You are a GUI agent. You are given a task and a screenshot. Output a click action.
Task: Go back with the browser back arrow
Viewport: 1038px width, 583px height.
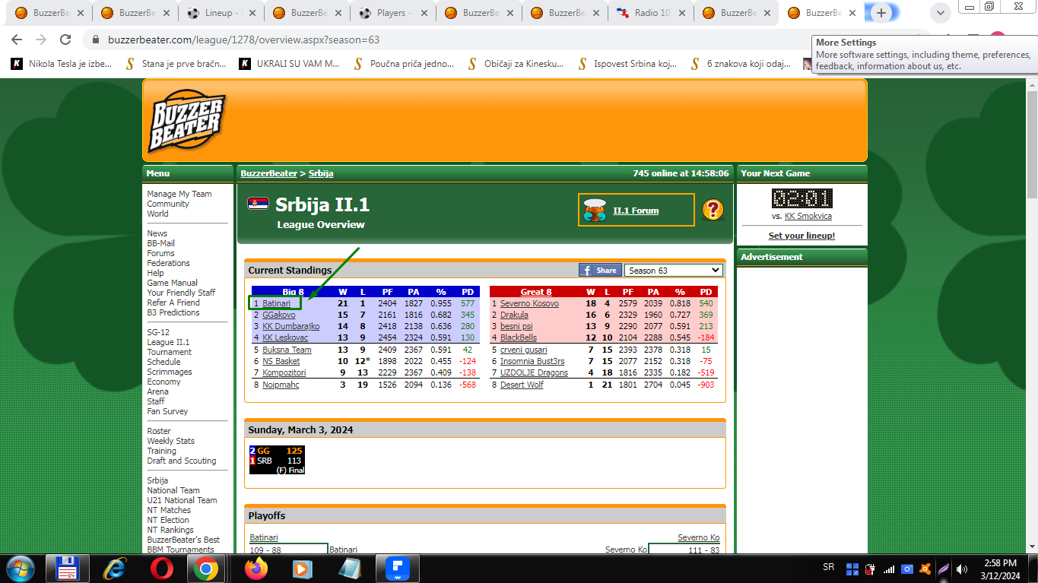[x=17, y=40]
